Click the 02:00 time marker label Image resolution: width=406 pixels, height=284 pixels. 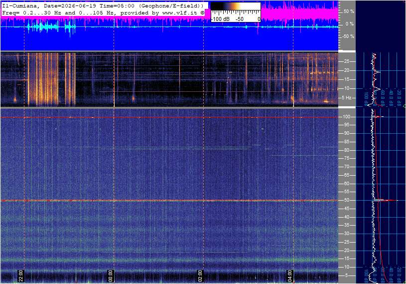[200, 276]
